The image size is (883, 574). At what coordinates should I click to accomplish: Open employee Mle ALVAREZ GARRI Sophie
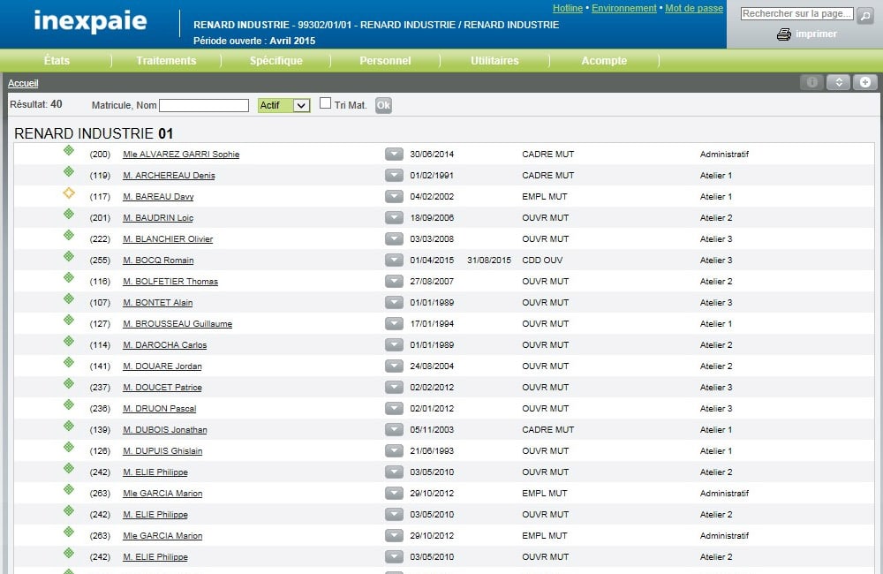tap(181, 155)
